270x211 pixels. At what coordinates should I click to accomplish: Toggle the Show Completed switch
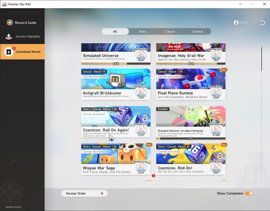(249, 193)
